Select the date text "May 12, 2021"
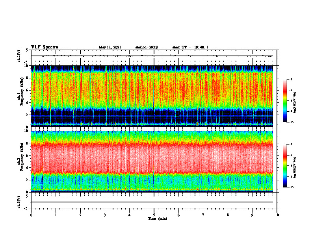The width and height of the screenshot is (312, 241). point(110,47)
